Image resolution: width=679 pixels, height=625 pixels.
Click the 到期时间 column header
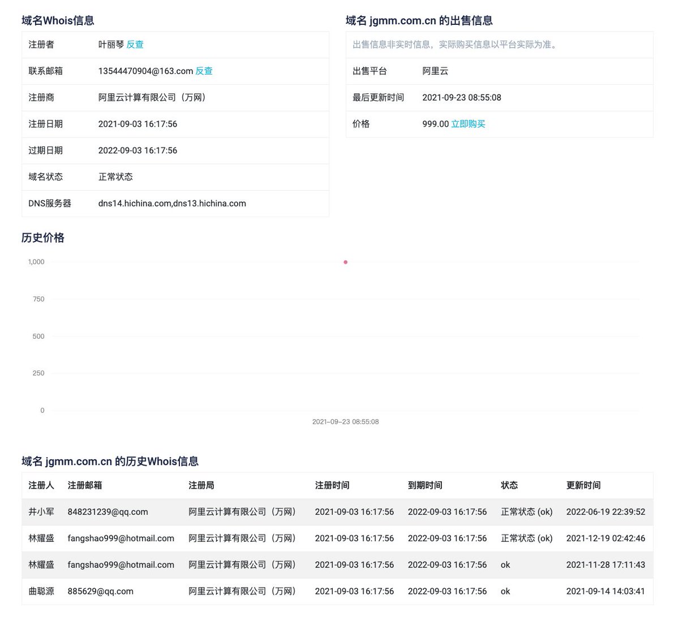[425, 485]
